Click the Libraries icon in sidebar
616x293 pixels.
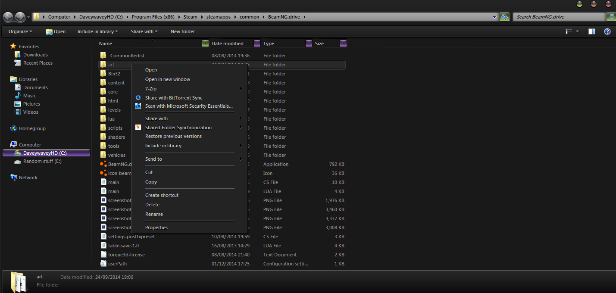coord(13,79)
